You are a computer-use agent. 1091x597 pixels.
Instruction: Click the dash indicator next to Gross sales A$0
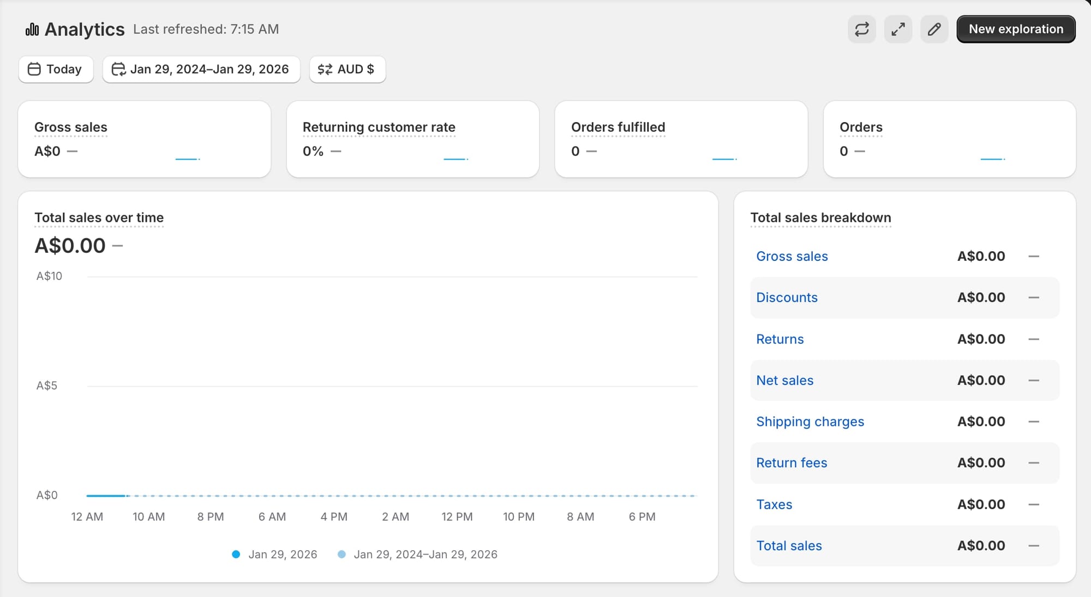(73, 151)
